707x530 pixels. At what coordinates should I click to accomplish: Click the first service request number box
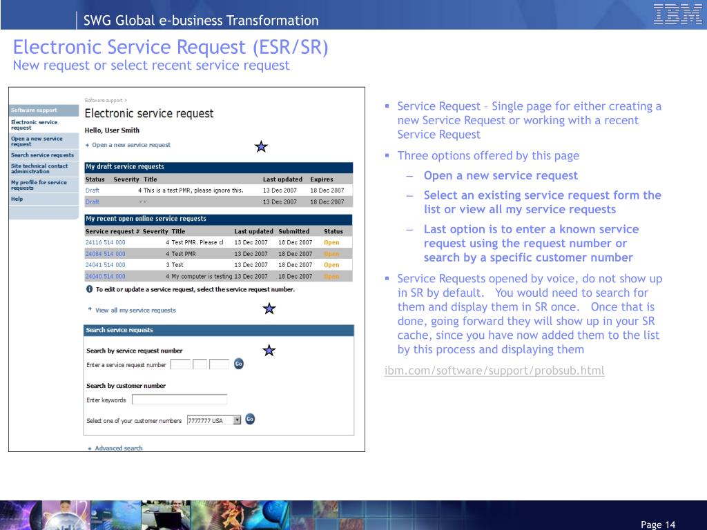click(x=180, y=364)
